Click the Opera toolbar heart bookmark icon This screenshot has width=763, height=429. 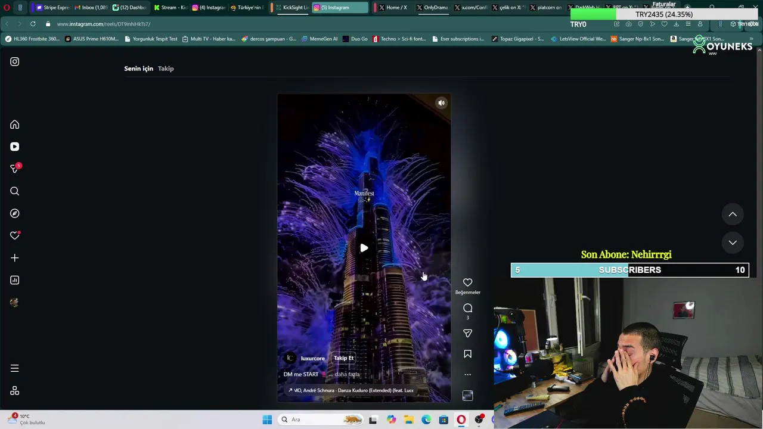[x=664, y=24]
